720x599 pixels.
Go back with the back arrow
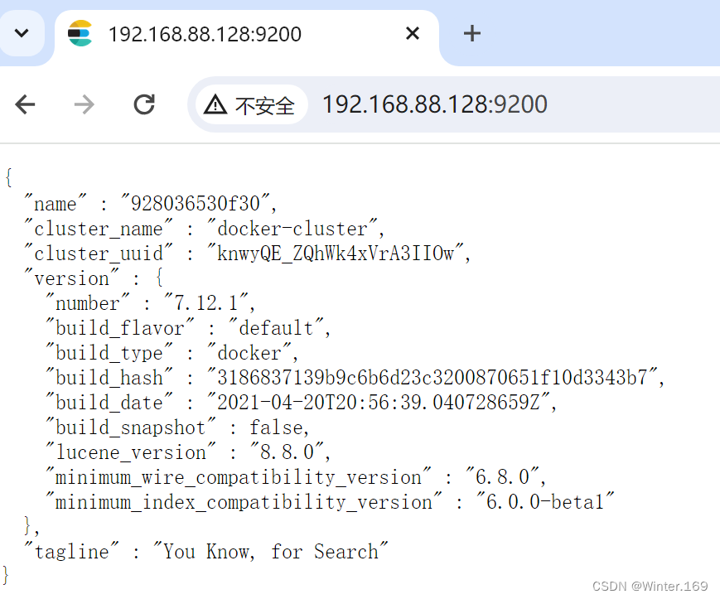pos(25,104)
